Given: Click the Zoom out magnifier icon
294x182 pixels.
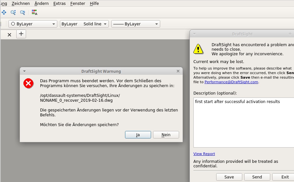Looking at the screenshot, I should coord(22,13).
